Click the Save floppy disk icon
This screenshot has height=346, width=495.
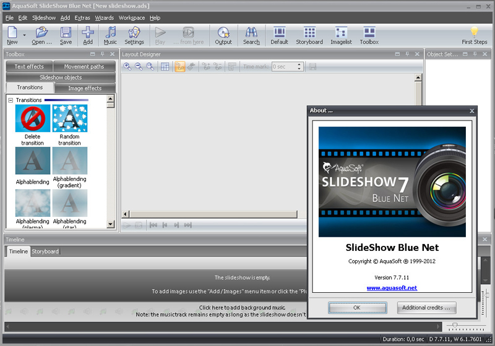point(66,35)
